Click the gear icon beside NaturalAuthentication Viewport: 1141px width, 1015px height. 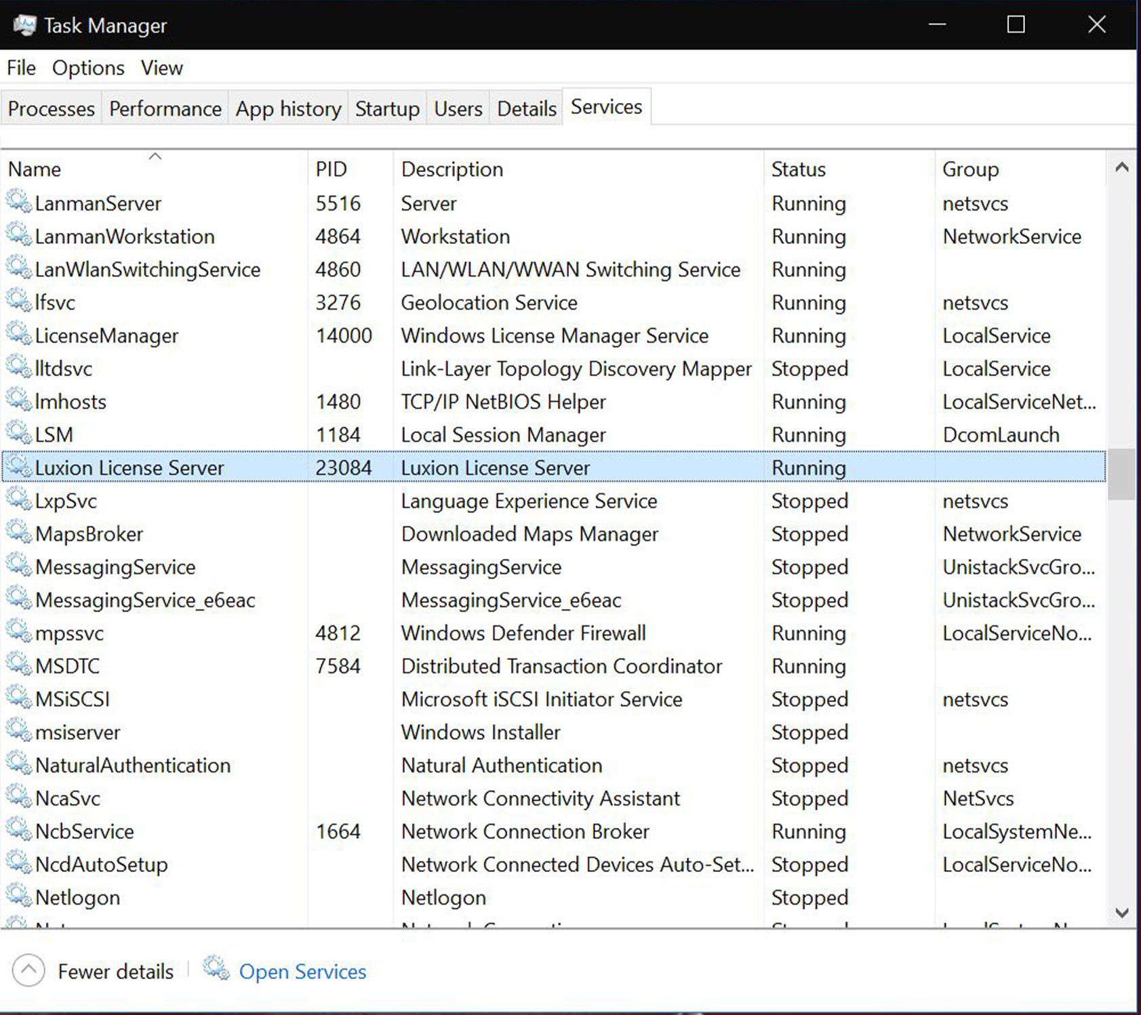pyautogui.click(x=19, y=764)
